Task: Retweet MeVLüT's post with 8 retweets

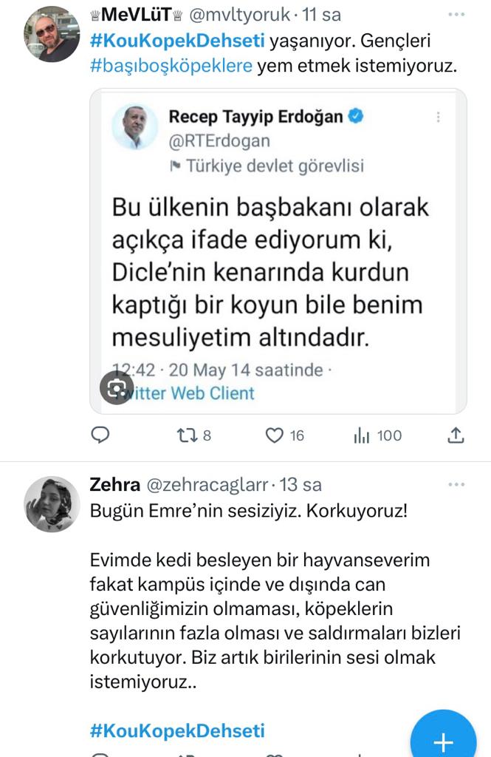Action: point(187,435)
